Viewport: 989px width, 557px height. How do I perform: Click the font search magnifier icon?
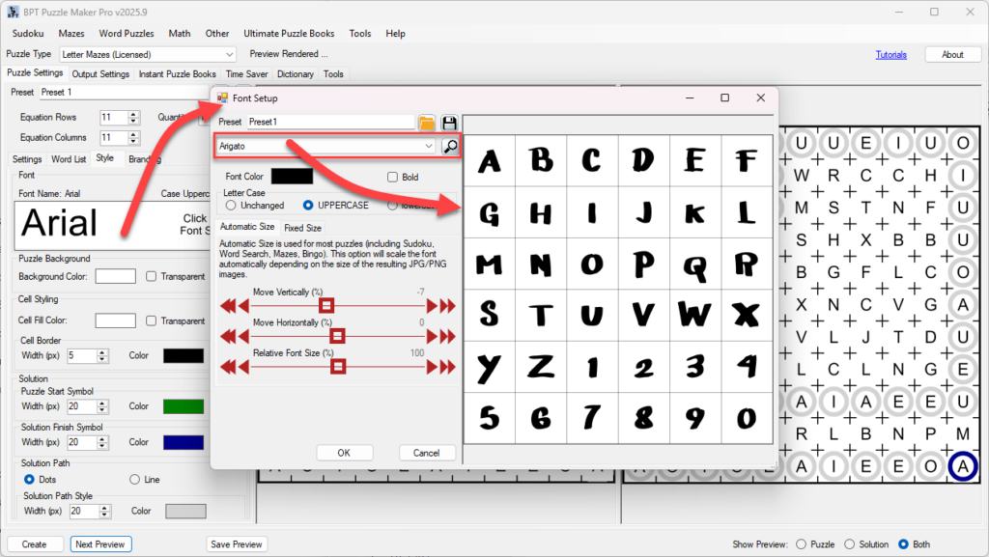449,146
